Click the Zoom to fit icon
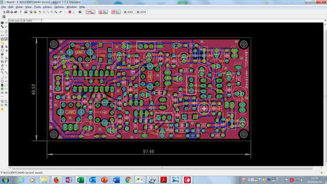 (x=41, y=12)
